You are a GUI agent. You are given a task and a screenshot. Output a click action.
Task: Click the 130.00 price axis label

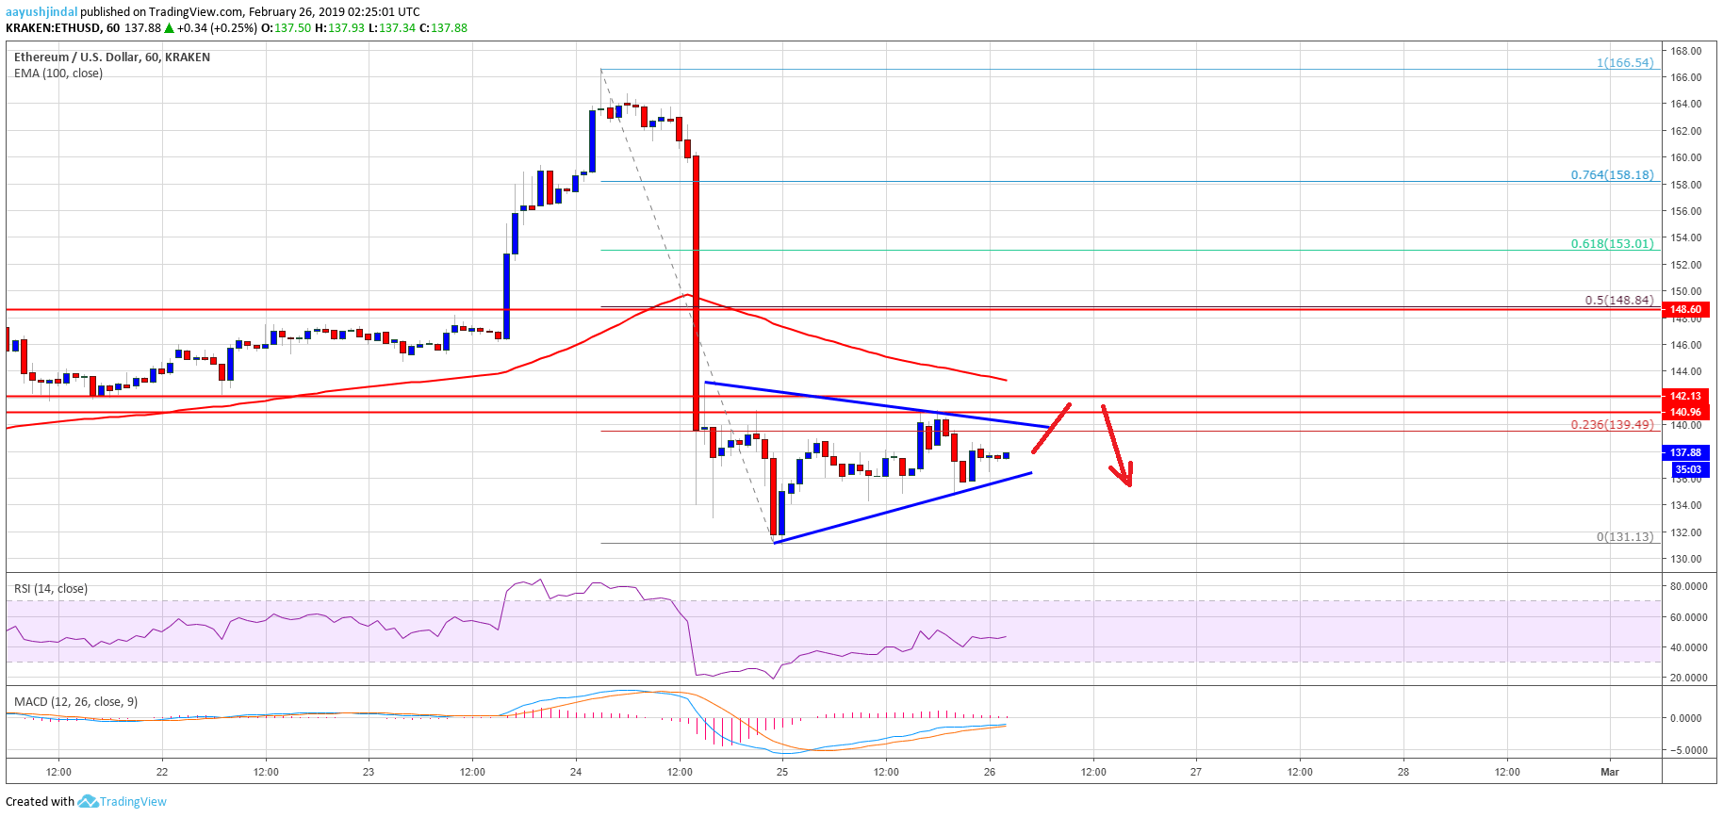1686,559
